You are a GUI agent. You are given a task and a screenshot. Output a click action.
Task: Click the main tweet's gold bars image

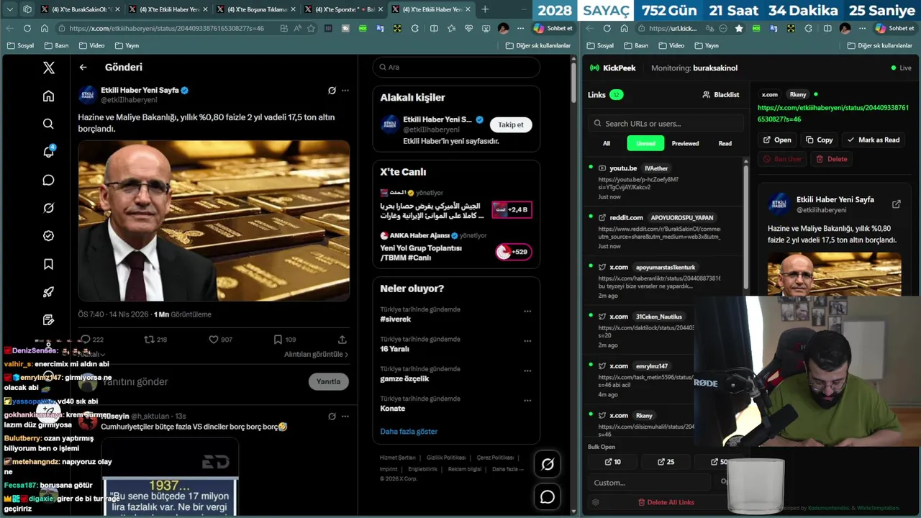(214, 220)
